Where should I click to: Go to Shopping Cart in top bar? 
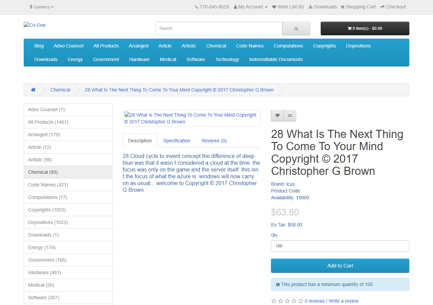358,7
